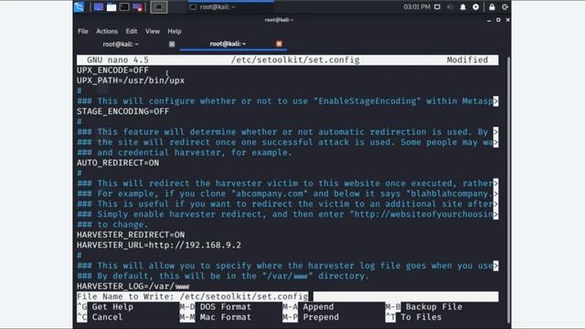Click the UPX_ENCODE=OFF line
The width and height of the screenshot is (585, 329).
point(112,70)
